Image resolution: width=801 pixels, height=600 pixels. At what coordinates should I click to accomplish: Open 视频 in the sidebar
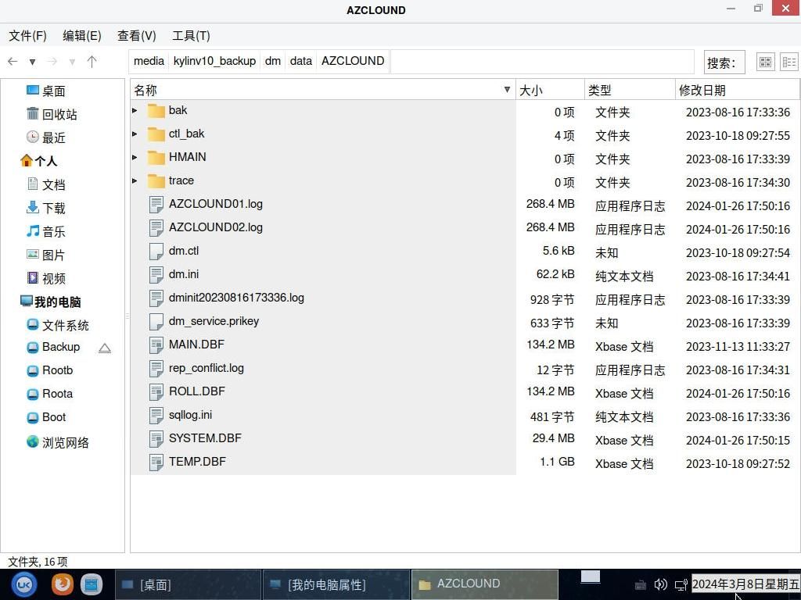[x=46, y=279]
